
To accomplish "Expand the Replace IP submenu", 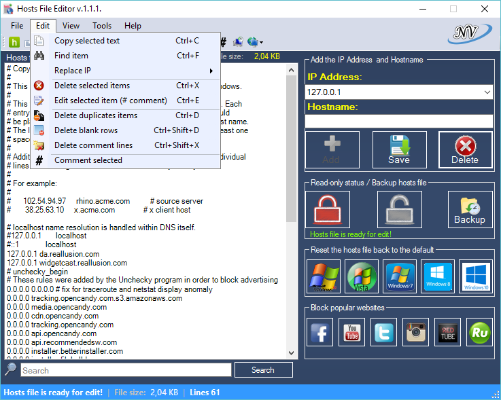I will pyautogui.click(x=133, y=71).
